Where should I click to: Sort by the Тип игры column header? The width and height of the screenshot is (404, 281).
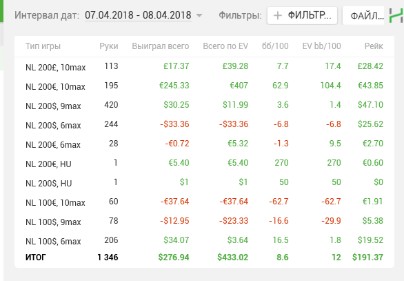point(43,46)
